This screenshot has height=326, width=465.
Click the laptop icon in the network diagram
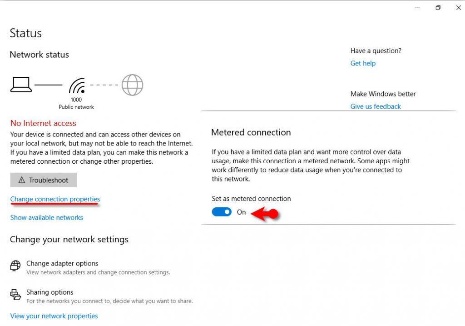tap(21, 84)
